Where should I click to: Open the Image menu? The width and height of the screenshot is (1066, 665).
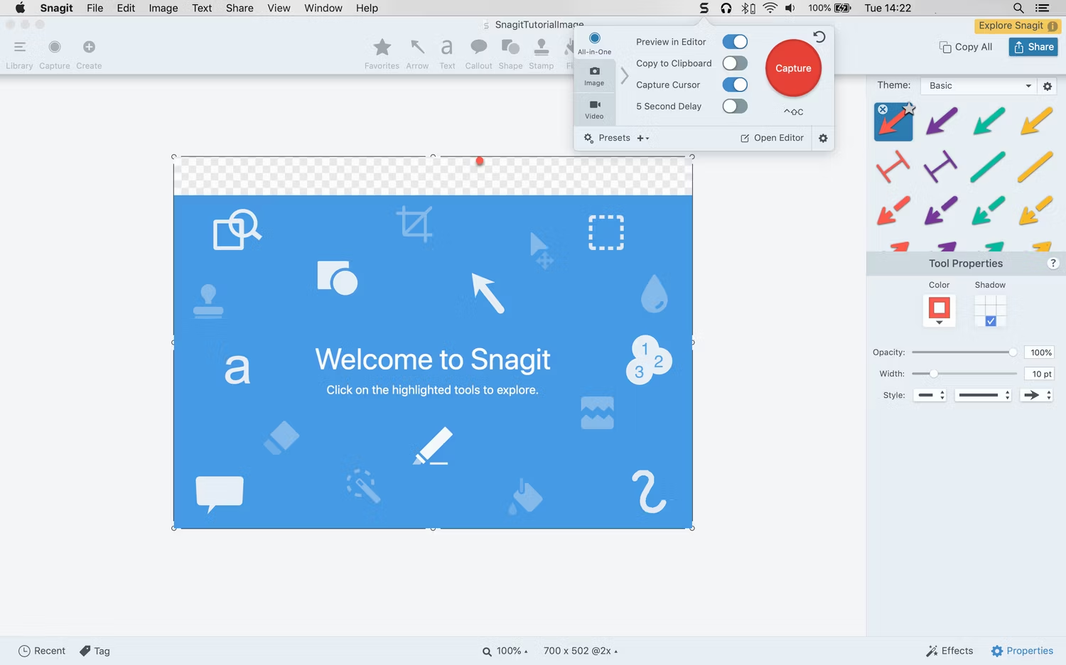163,8
